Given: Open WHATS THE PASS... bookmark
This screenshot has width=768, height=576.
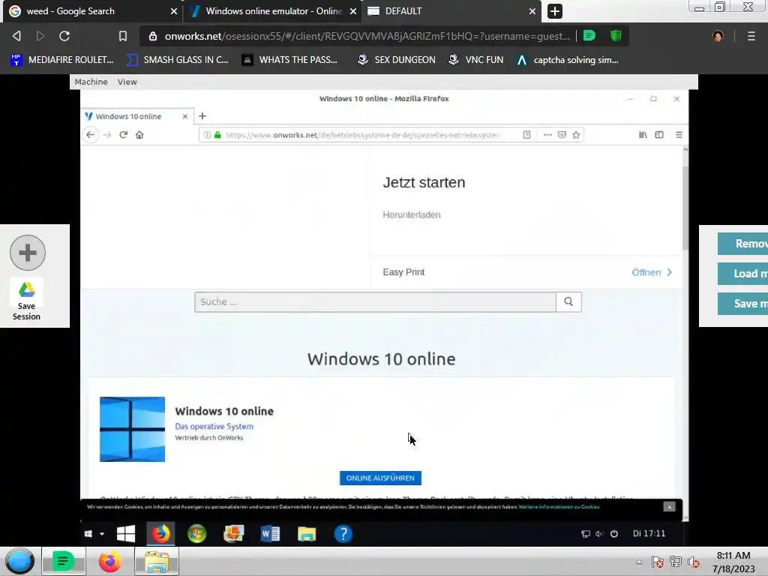Looking at the screenshot, I should 290,60.
